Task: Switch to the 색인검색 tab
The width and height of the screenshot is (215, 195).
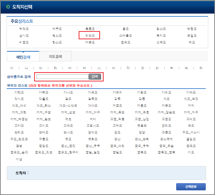Action: 23,57
